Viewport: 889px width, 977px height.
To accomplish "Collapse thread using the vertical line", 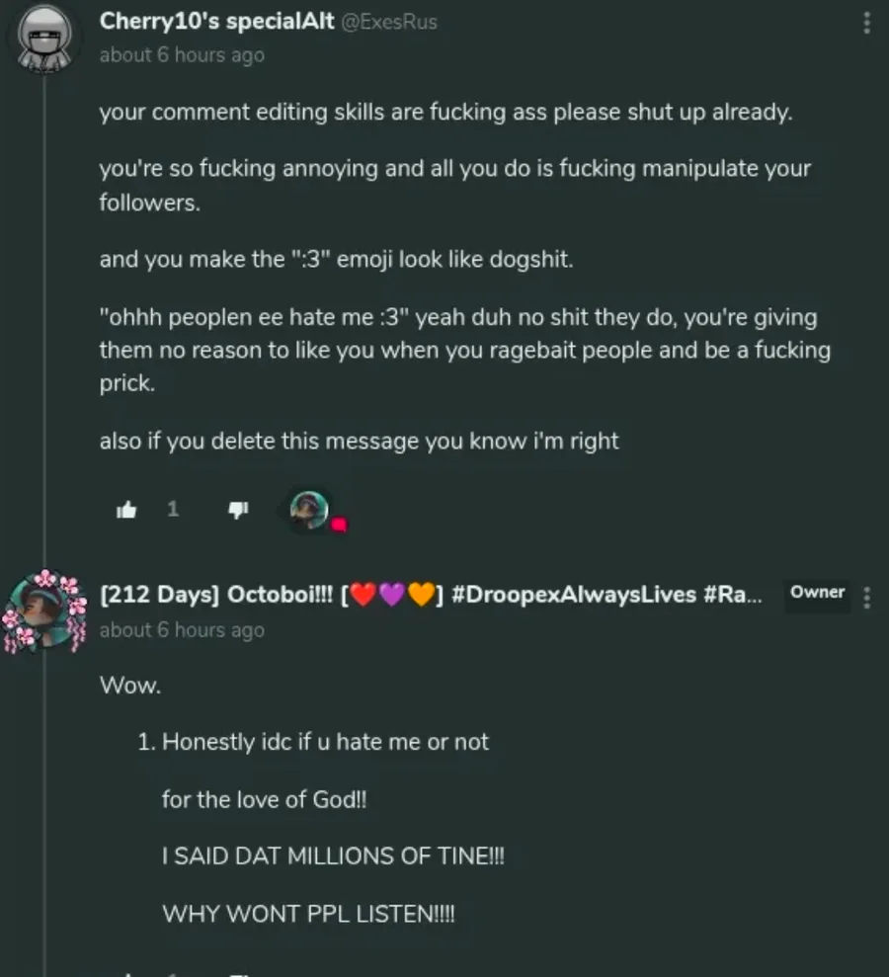I will (44, 296).
